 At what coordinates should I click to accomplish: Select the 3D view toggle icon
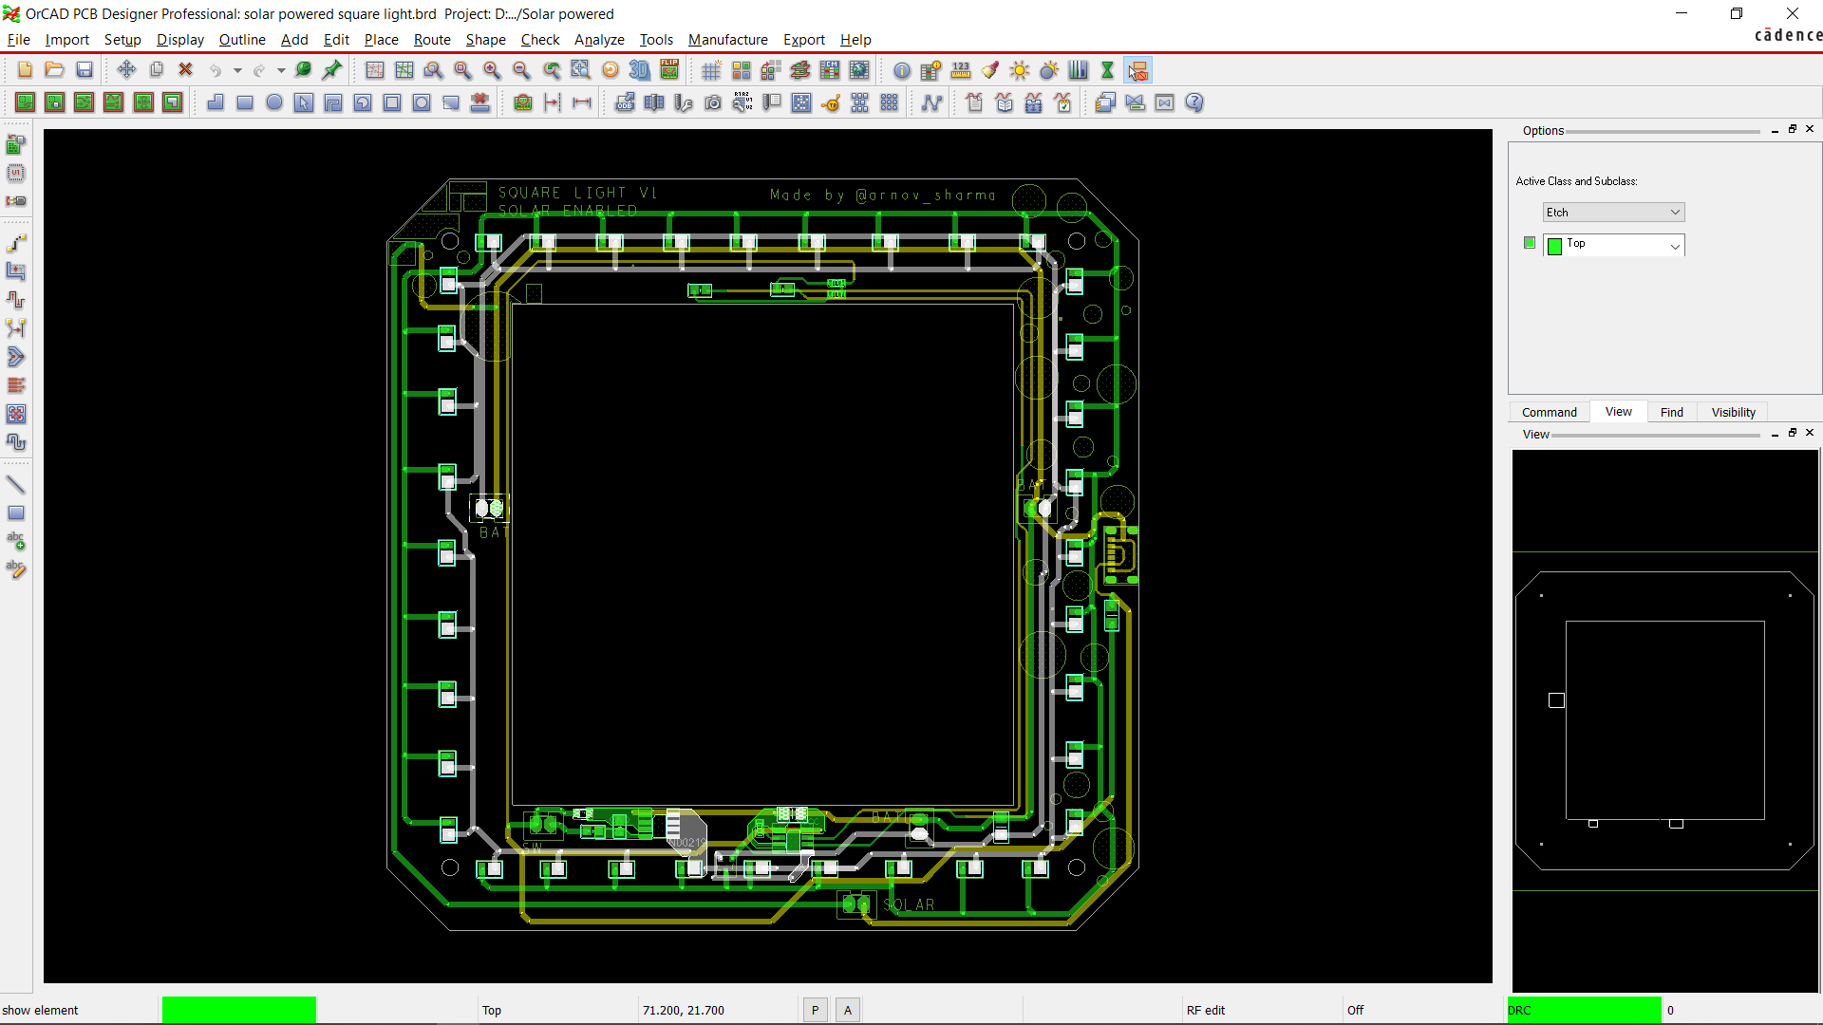640,70
